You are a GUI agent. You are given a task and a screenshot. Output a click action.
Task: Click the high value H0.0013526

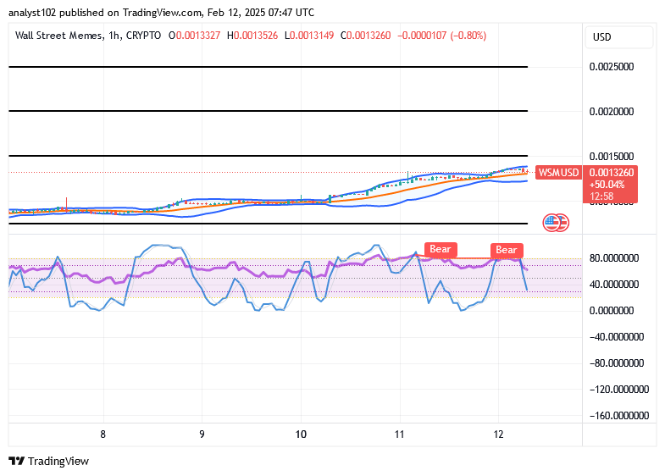pyautogui.click(x=252, y=36)
